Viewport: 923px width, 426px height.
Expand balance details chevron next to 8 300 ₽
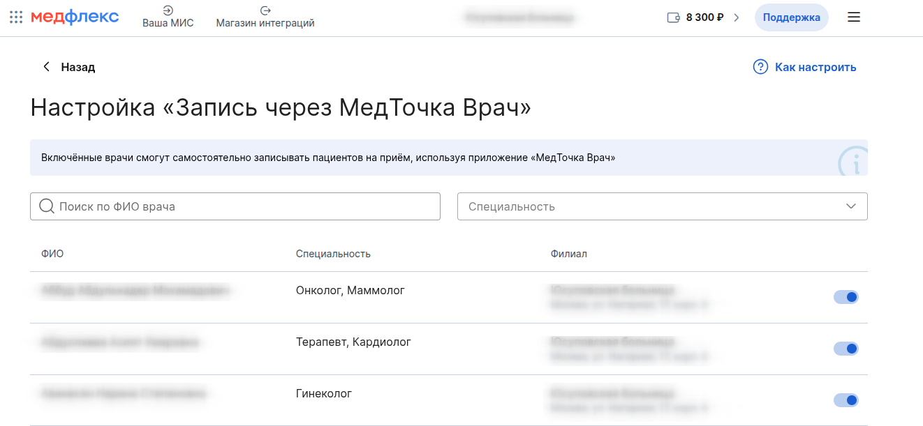click(736, 17)
